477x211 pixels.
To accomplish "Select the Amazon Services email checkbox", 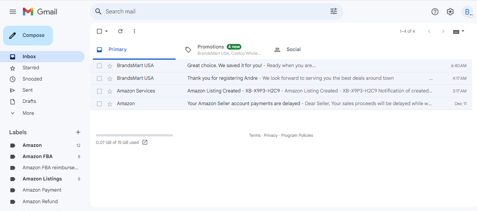I will click(x=99, y=91).
